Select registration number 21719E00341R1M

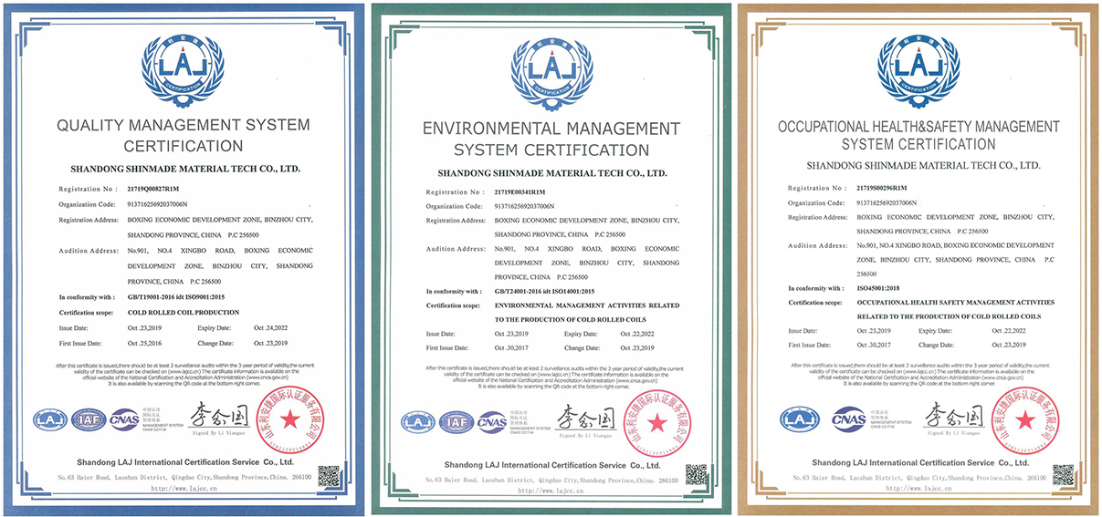(520, 192)
